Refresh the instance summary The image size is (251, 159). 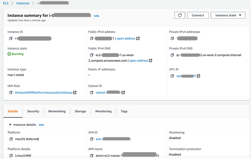180,15
